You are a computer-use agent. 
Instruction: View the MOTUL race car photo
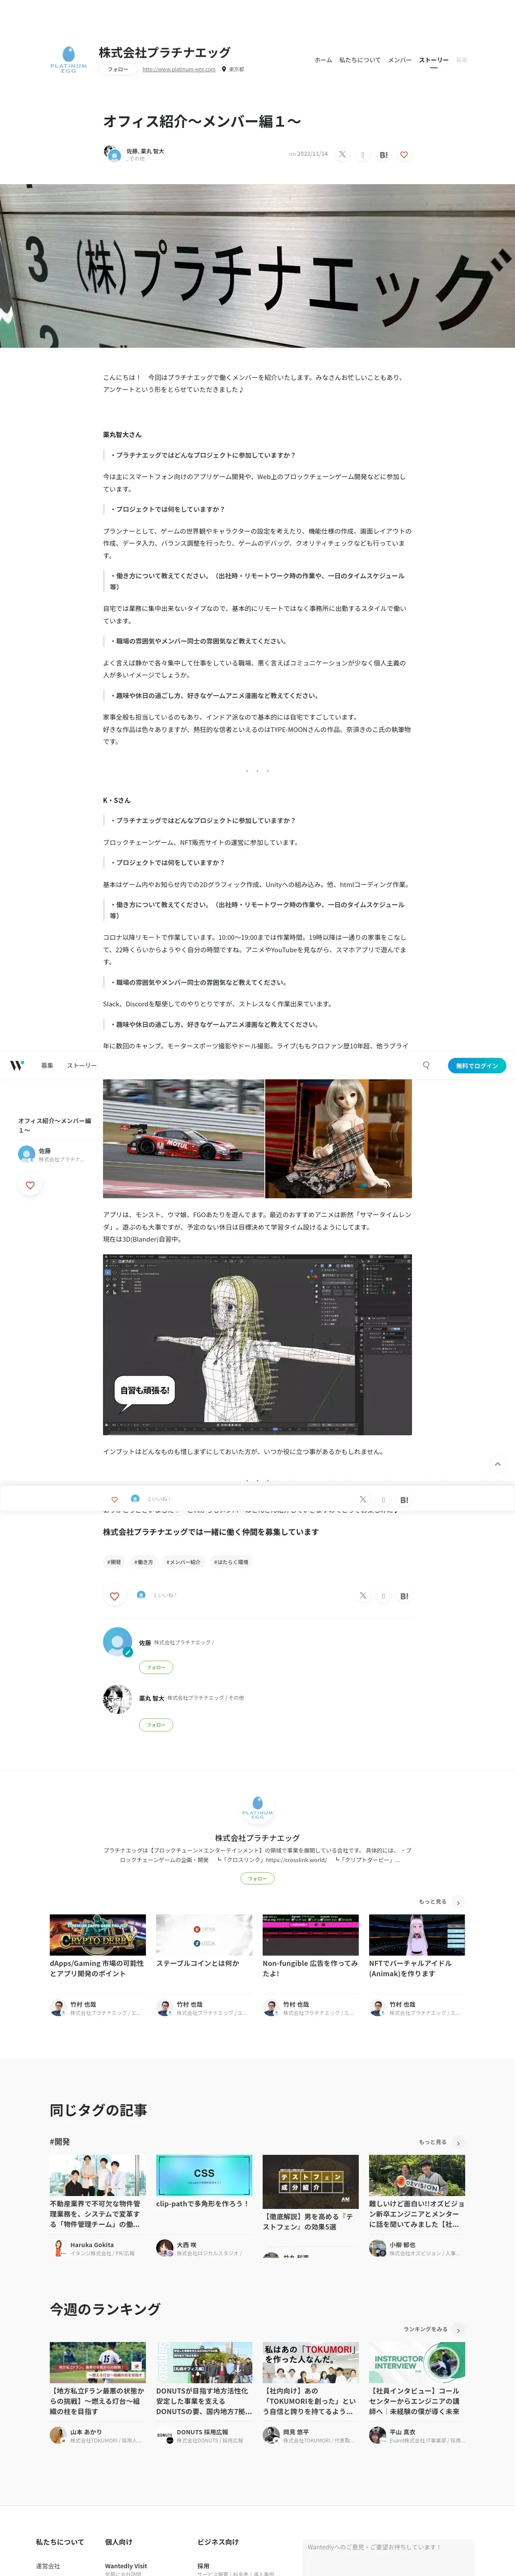(184, 1138)
